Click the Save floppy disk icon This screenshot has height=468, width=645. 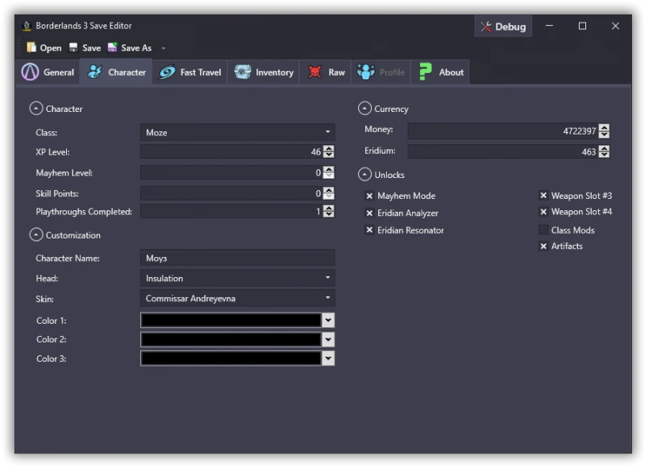click(73, 48)
